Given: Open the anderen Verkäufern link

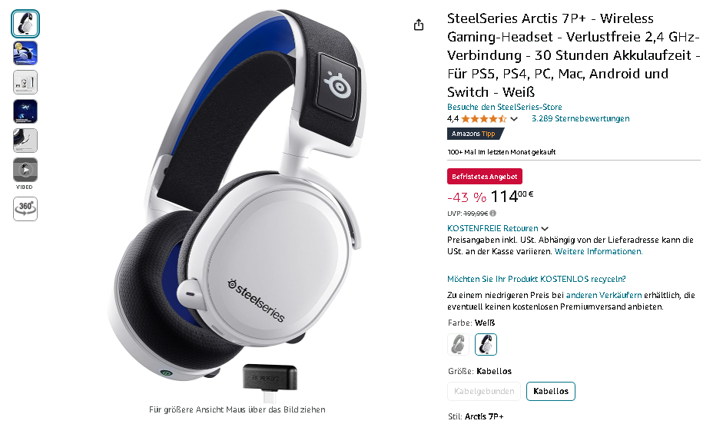Looking at the screenshot, I should [x=604, y=295].
